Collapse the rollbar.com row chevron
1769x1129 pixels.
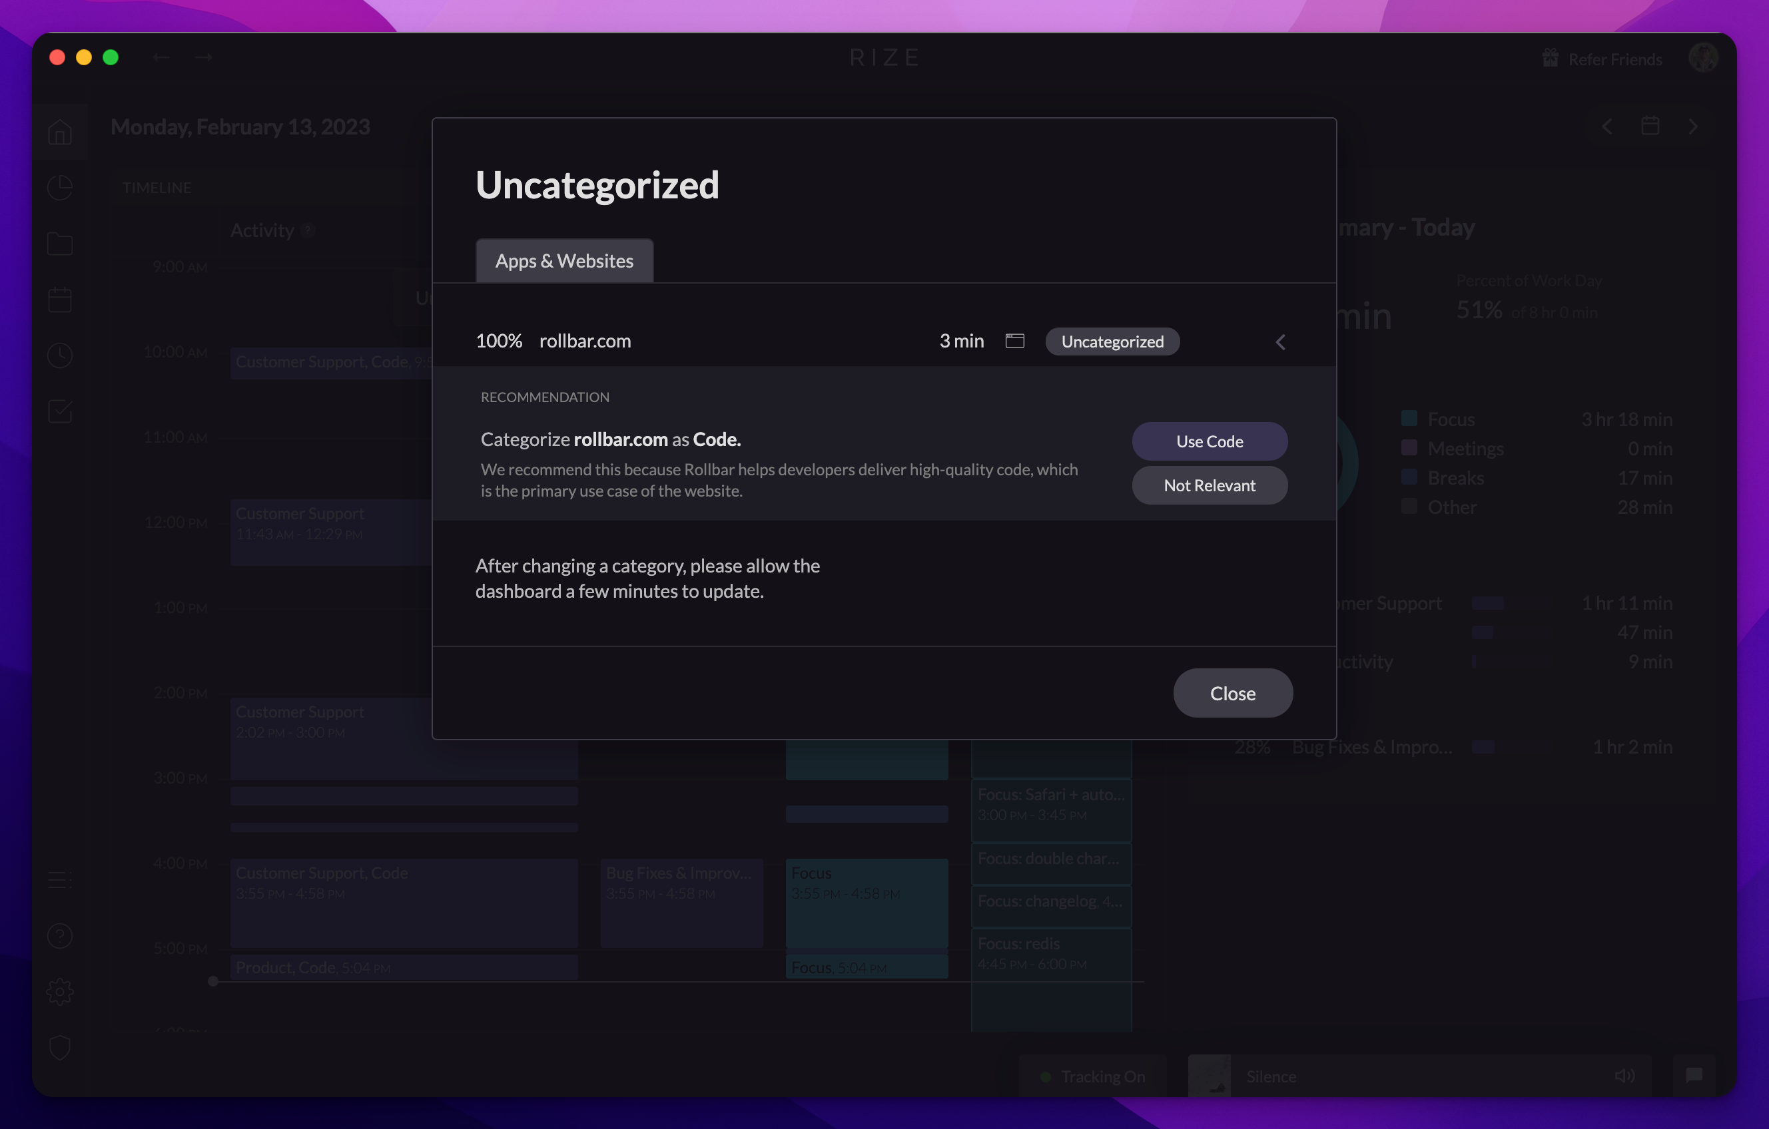click(x=1281, y=342)
